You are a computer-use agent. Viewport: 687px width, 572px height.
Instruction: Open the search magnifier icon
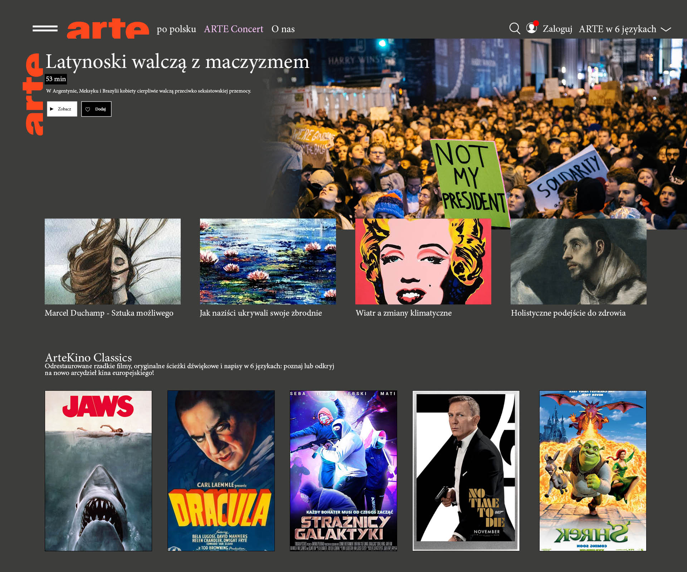tap(515, 29)
